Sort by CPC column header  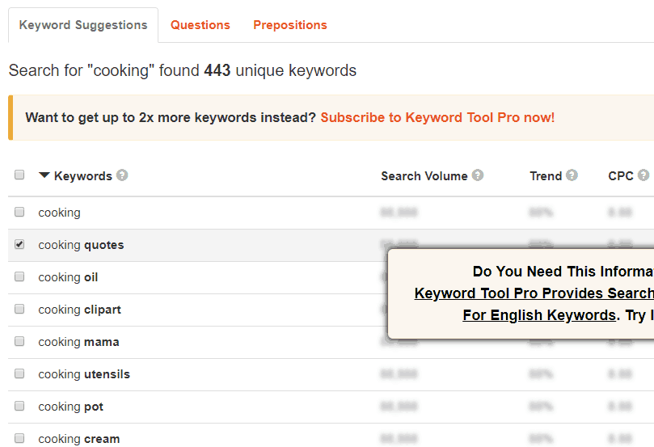[x=621, y=176]
